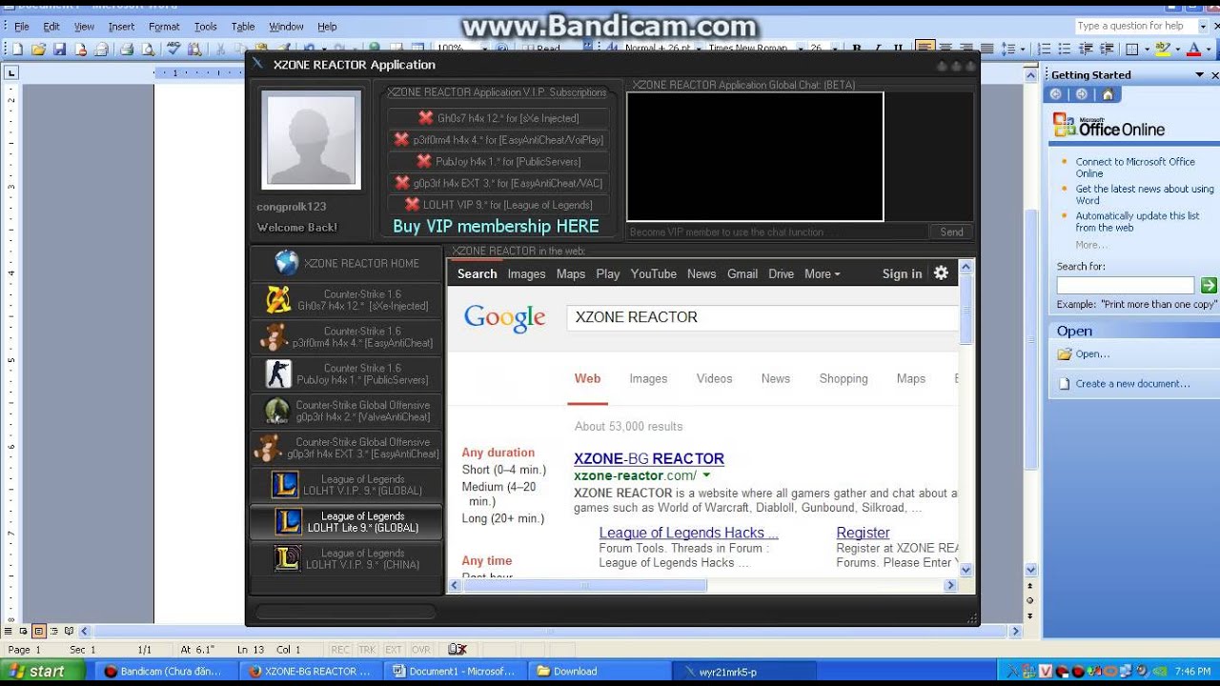Click the Home icon in Getting Started pane
Image resolution: width=1220 pixels, height=686 pixels.
coord(1107,94)
